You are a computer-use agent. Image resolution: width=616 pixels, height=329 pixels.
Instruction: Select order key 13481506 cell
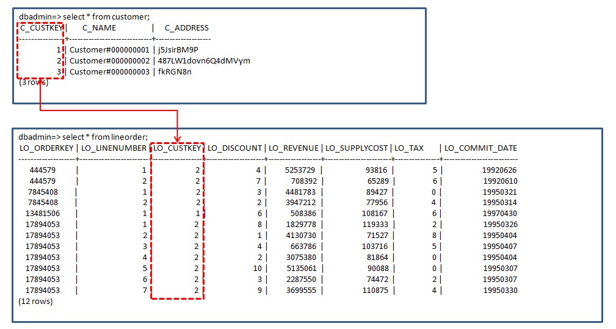coord(43,214)
